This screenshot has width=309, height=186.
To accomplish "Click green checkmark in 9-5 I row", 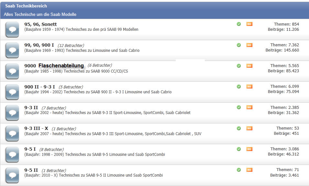I will pyautogui.click(x=239, y=149).
